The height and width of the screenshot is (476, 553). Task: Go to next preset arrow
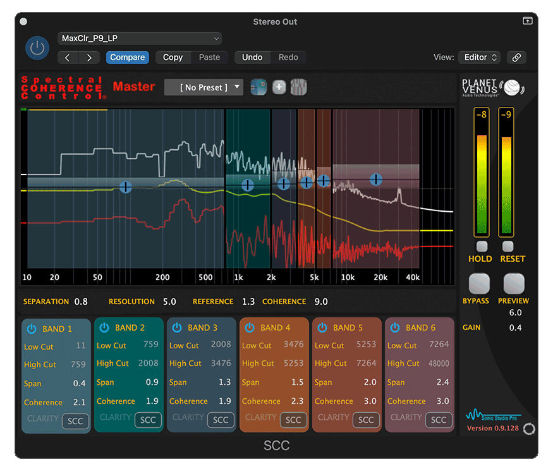click(89, 58)
